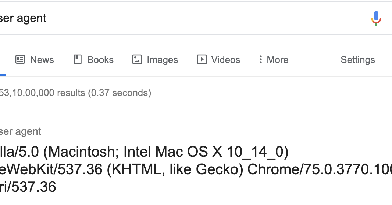This screenshot has height=205, width=392.
Task: Click the results count and time text
Action: pyautogui.click(x=75, y=93)
